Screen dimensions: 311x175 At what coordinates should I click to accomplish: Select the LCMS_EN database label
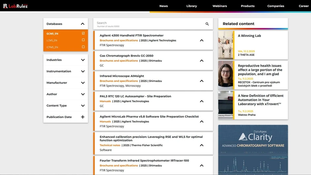(52, 41)
